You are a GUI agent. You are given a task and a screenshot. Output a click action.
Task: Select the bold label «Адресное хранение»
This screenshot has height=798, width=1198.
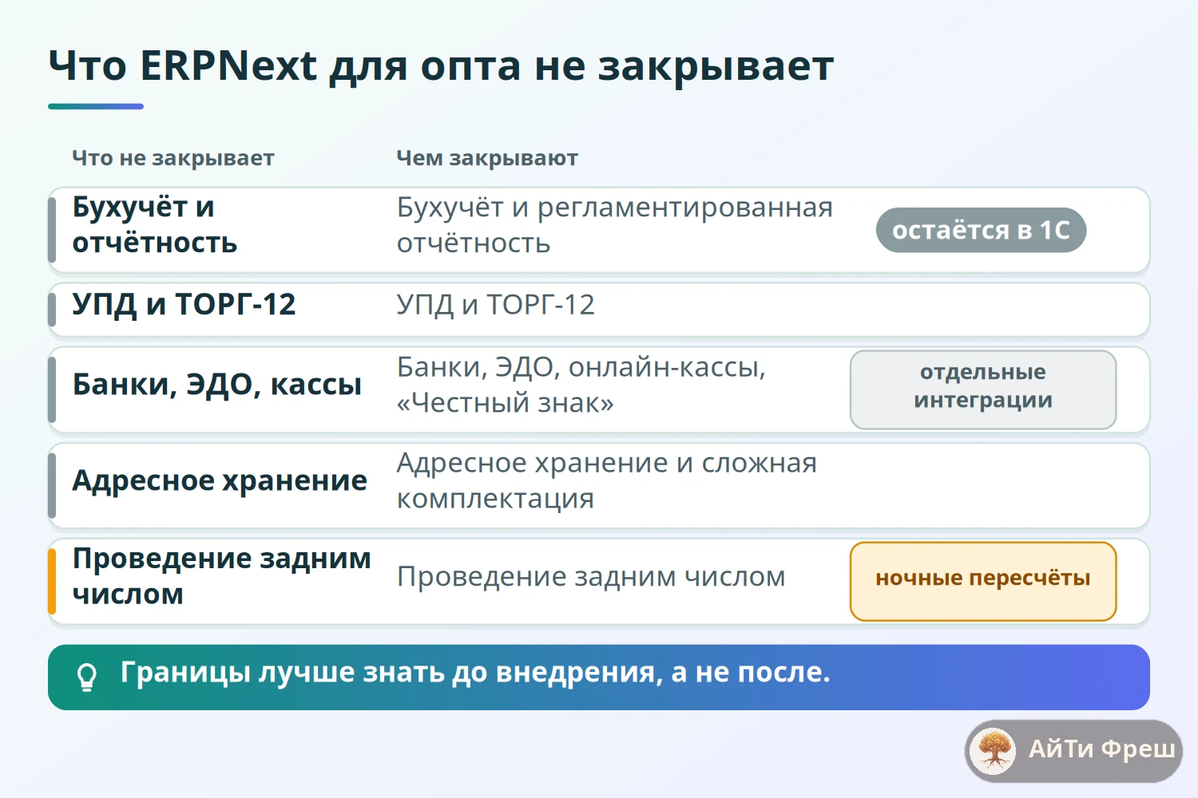pyautogui.click(x=220, y=480)
